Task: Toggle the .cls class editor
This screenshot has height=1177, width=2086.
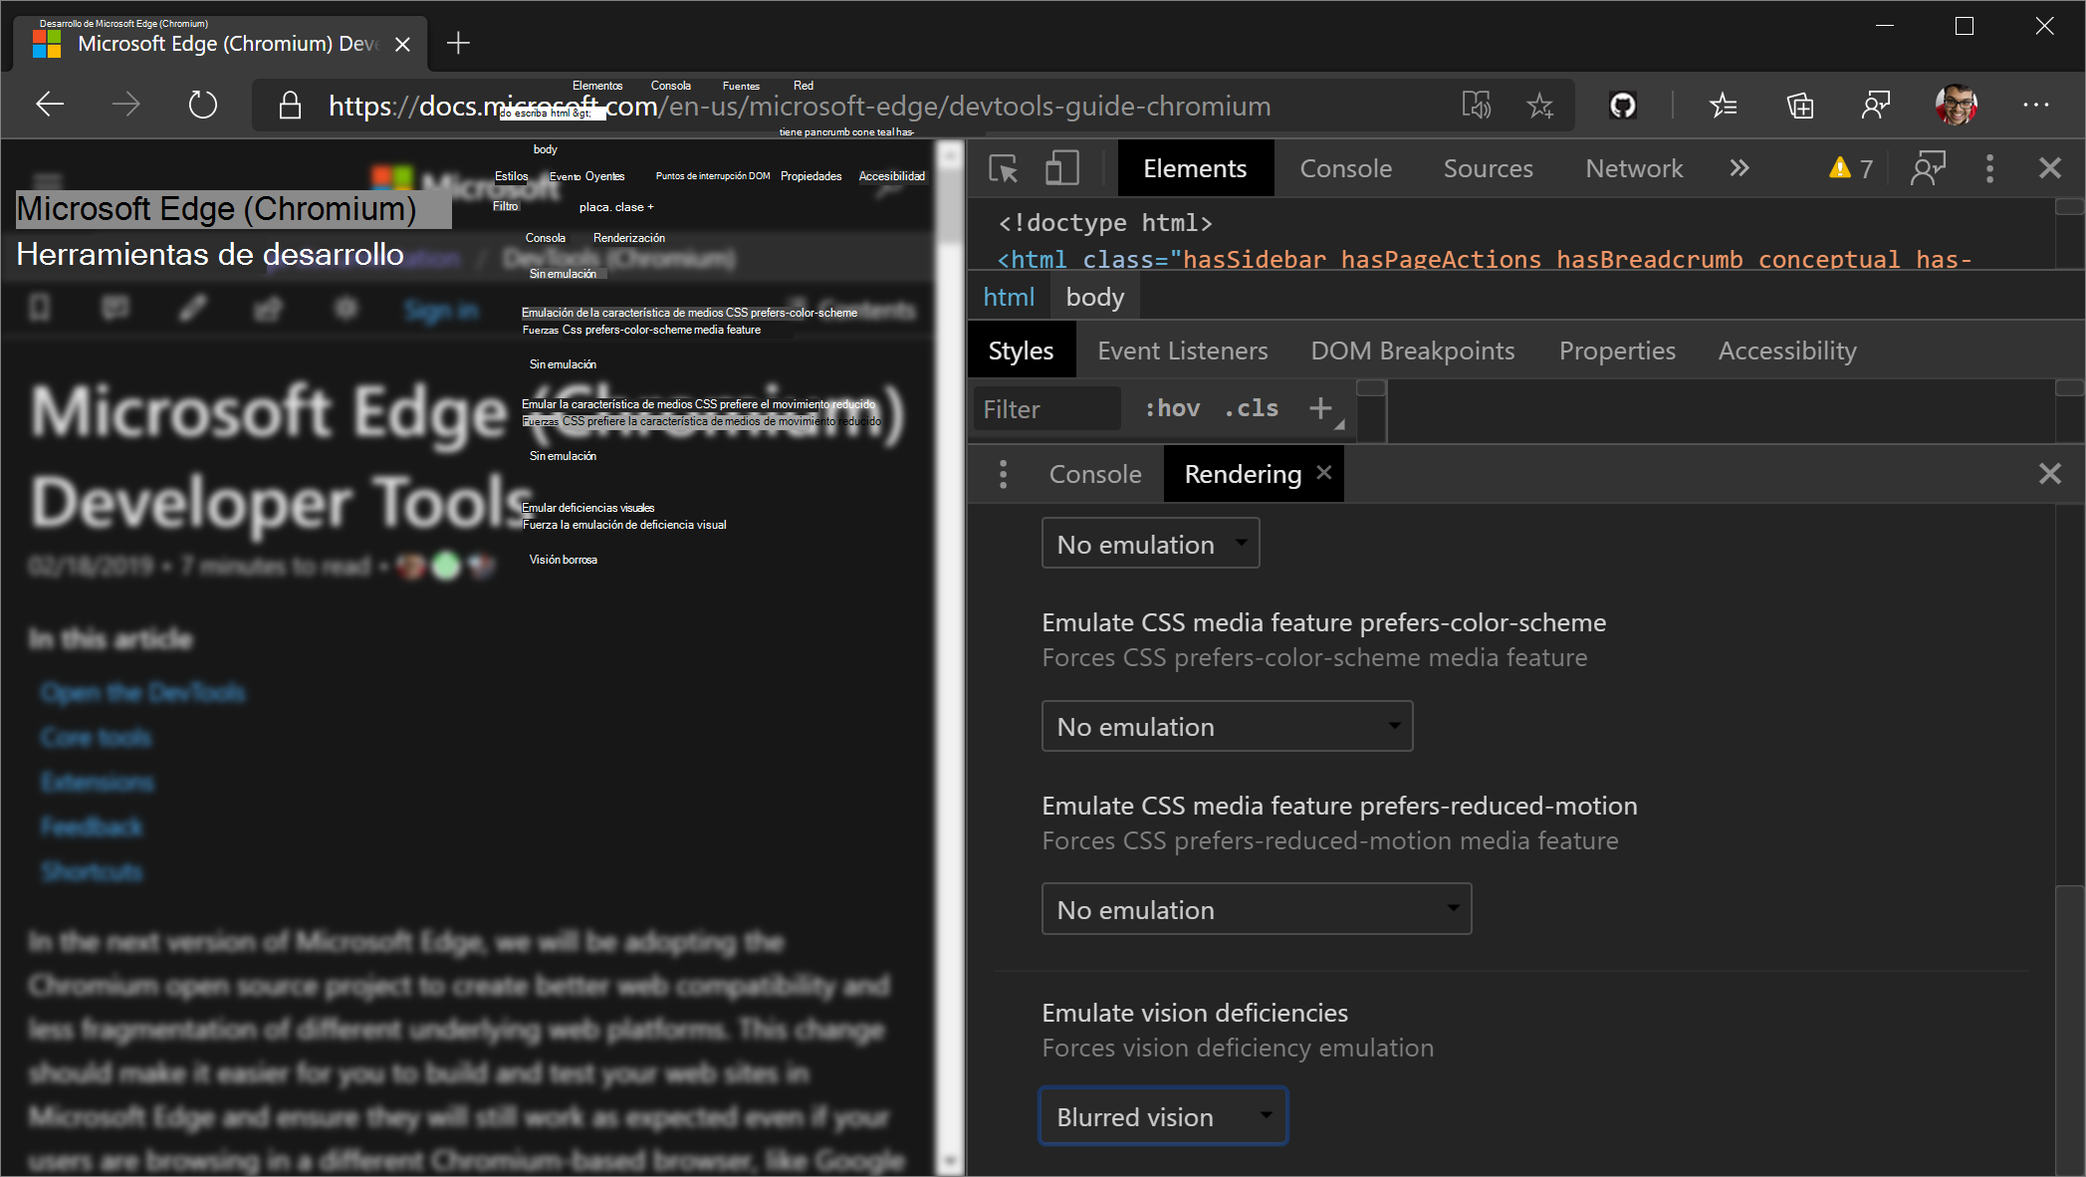Action: pyautogui.click(x=1252, y=408)
